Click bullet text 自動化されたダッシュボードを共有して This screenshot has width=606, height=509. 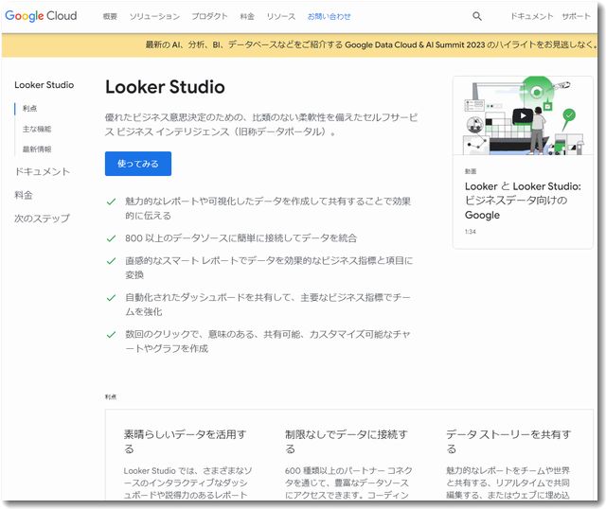click(268, 305)
